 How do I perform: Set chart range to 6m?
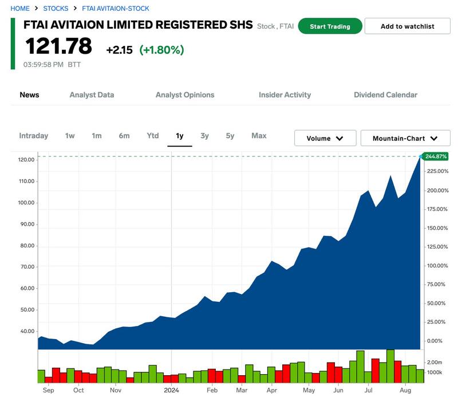pos(124,136)
